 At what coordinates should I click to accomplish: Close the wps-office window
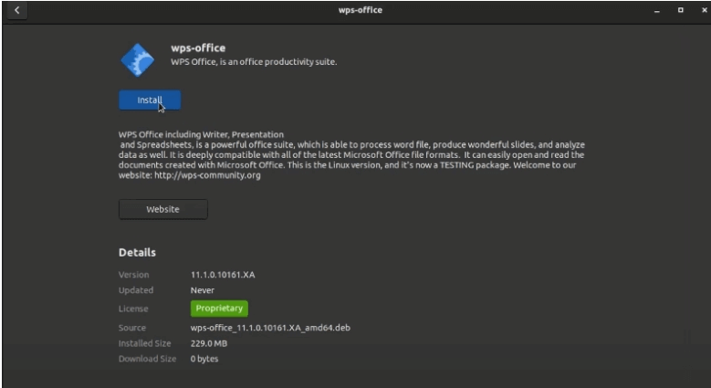pyautogui.click(x=705, y=10)
